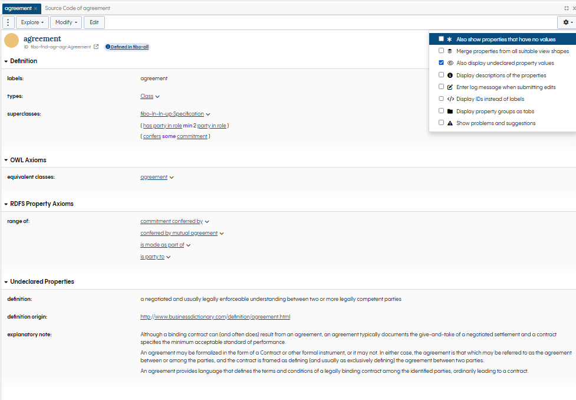Image resolution: width=576 pixels, height=400 pixels.
Task: Collapse the Definition section
Action: click(6, 61)
